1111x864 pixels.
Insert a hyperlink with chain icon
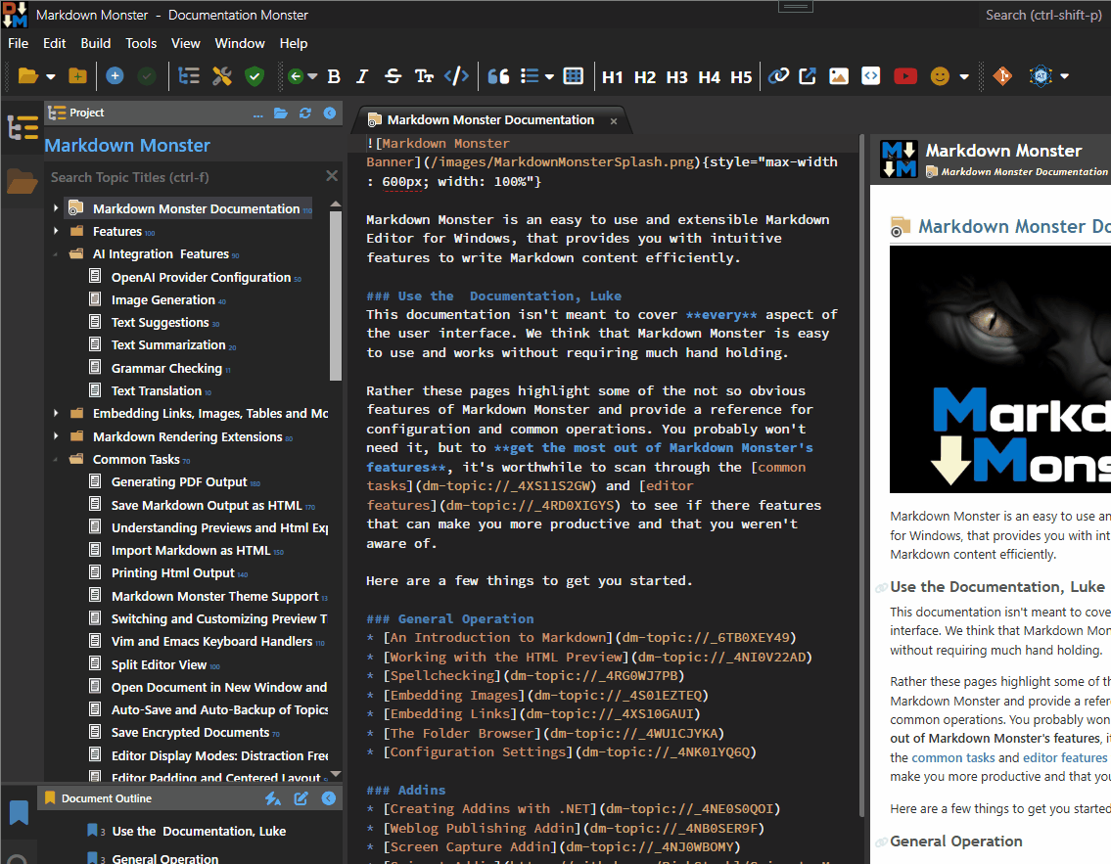pyautogui.click(x=779, y=75)
